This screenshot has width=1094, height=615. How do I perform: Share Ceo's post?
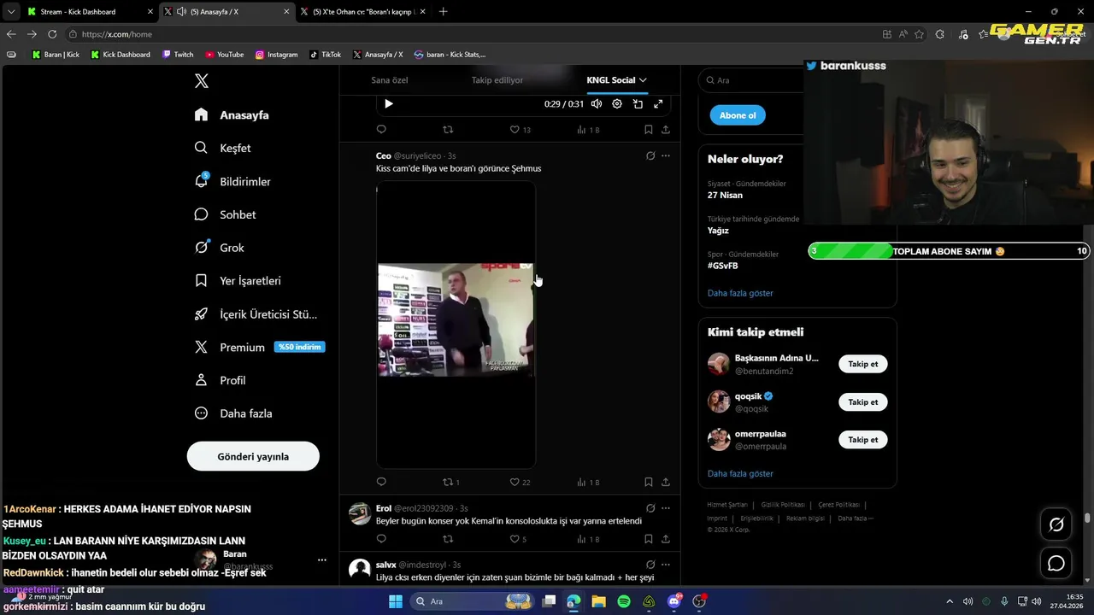coord(666,482)
